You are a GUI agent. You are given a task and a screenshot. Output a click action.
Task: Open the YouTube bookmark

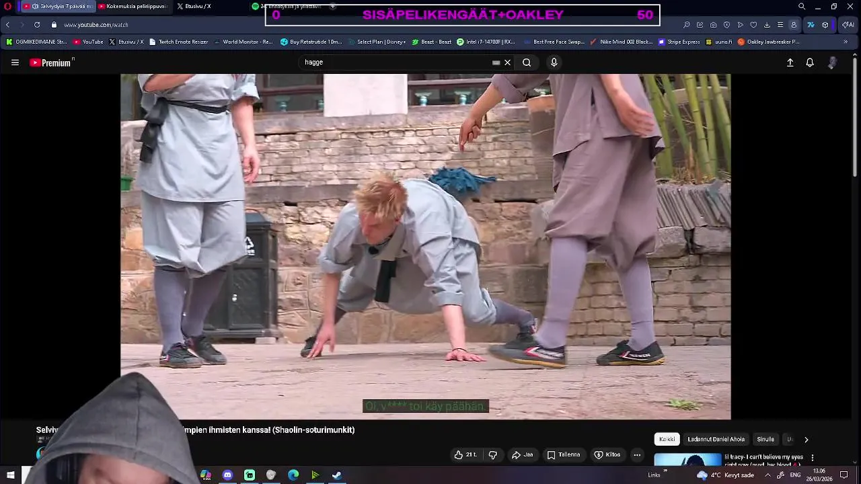tap(88, 42)
